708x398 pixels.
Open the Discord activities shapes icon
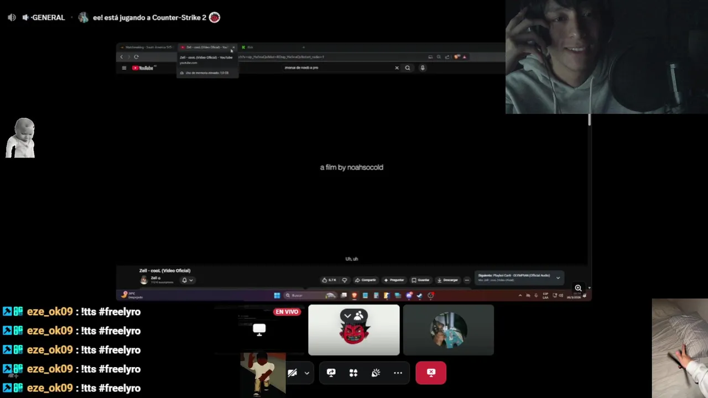[x=353, y=373]
